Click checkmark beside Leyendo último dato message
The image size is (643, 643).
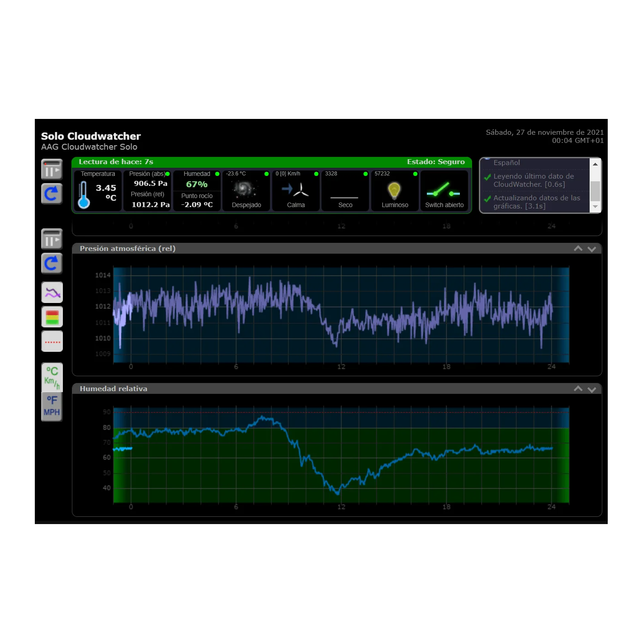[487, 177]
